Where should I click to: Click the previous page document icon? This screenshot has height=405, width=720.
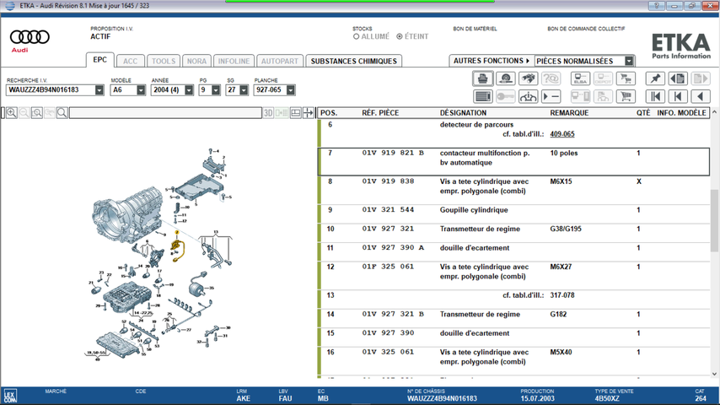pyautogui.click(x=678, y=78)
